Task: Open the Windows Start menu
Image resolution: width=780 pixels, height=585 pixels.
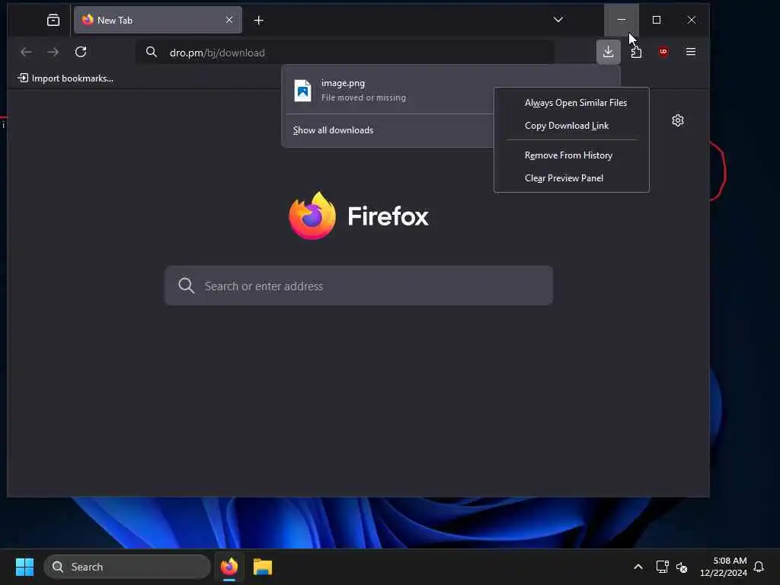Action: 24,567
